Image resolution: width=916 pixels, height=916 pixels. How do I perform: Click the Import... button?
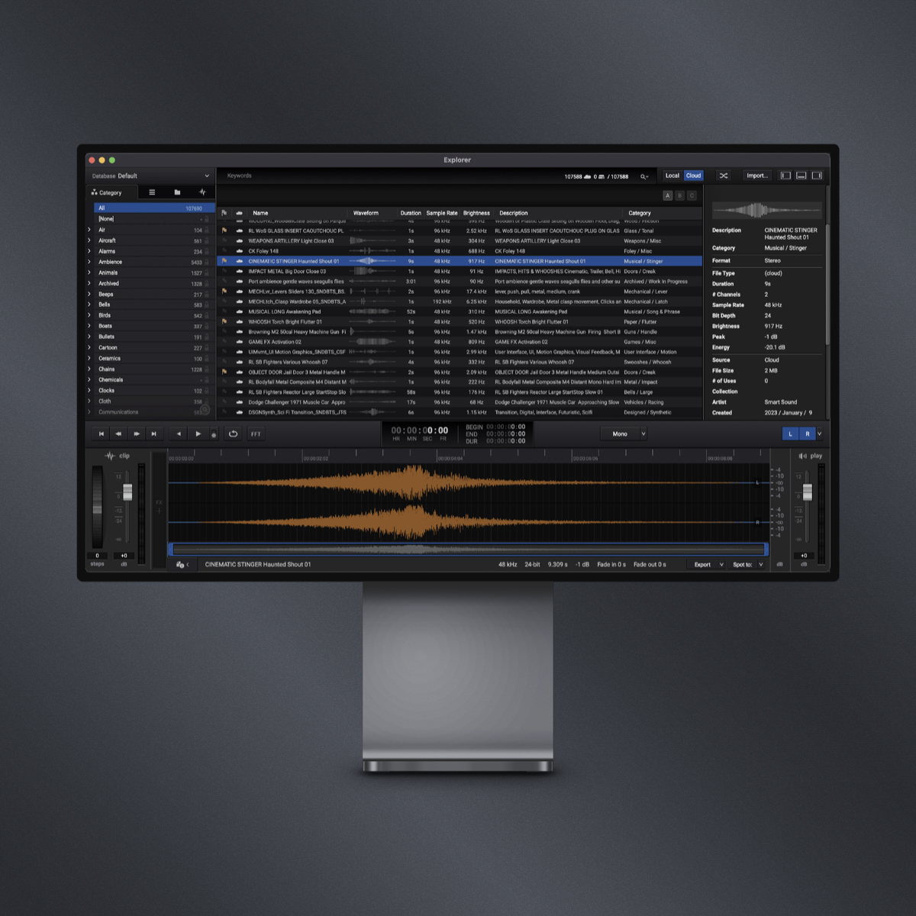coord(757,176)
